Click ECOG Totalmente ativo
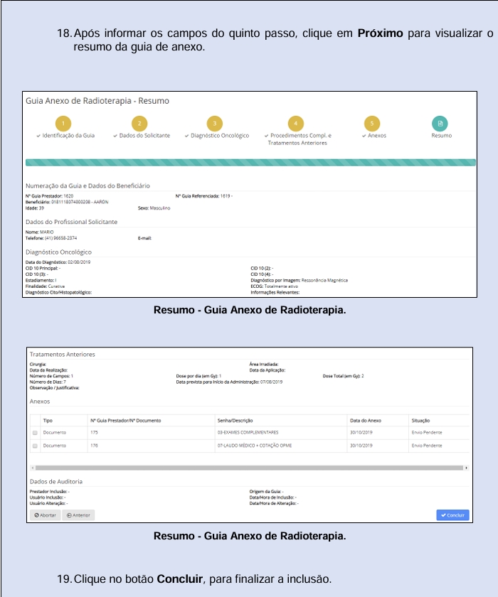 click(275, 286)
